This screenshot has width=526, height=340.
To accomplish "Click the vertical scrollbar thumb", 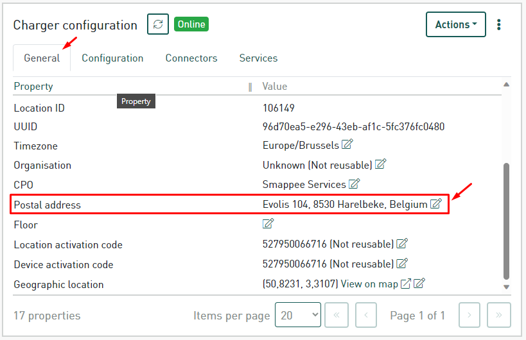I will click(507, 221).
